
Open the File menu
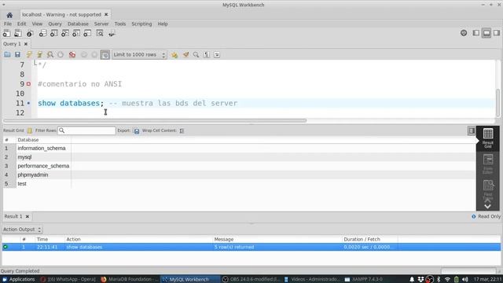point(8,24)
